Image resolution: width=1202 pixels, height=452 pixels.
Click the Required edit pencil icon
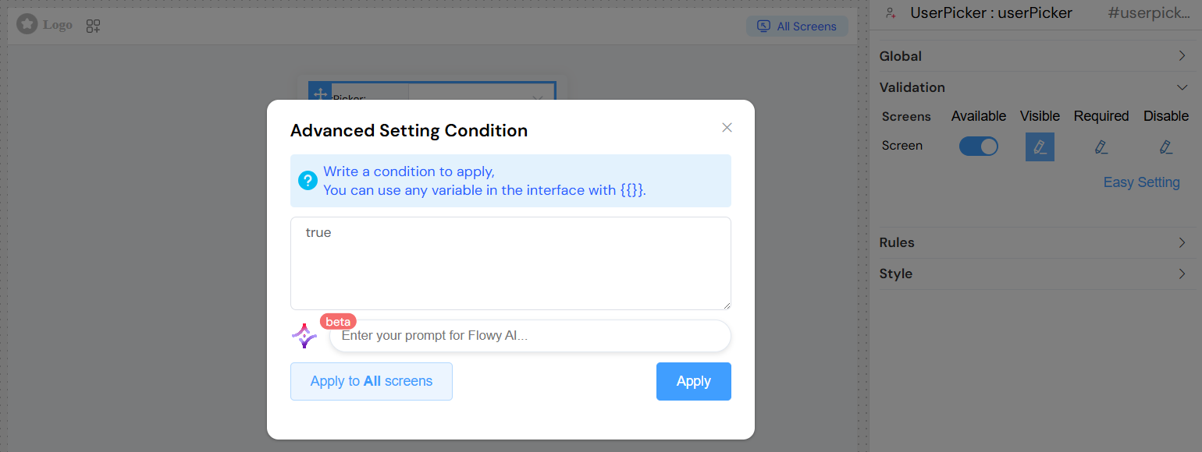click(x=1101, y=146)
